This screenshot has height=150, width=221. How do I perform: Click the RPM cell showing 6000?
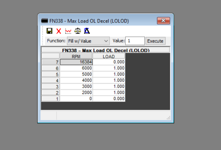click(76, 68)
